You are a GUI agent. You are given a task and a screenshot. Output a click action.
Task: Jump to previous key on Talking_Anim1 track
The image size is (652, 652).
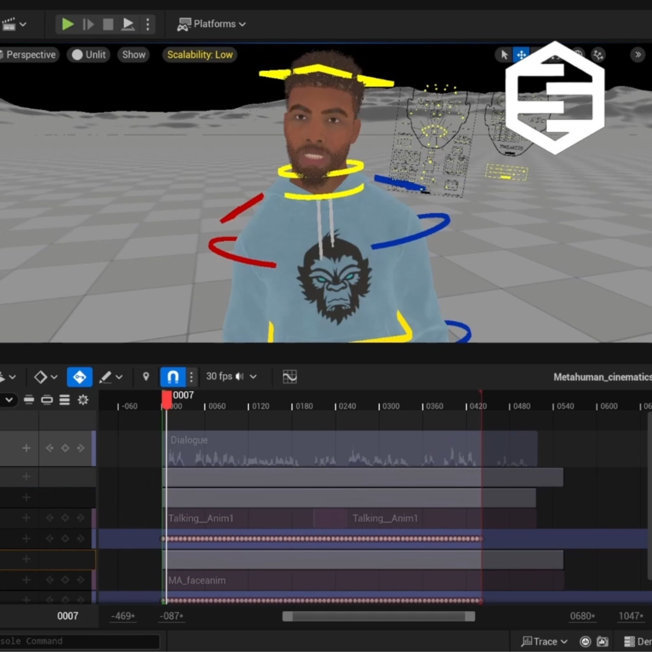coord(49,518)
